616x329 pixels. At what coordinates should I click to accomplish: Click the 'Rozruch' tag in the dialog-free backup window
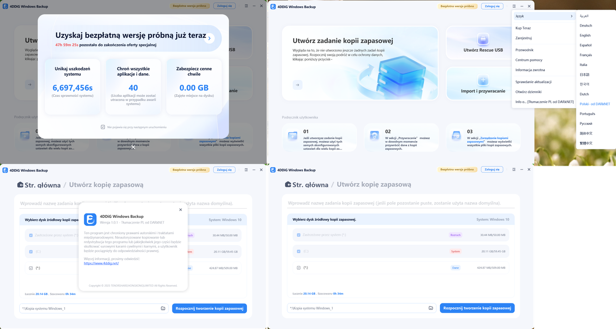[x=455, y=235]
